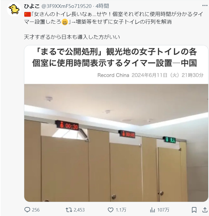Click the green 无人 vacancy sign in photo
Viewport: 209px width, 216px height.
tap(170, 140)
